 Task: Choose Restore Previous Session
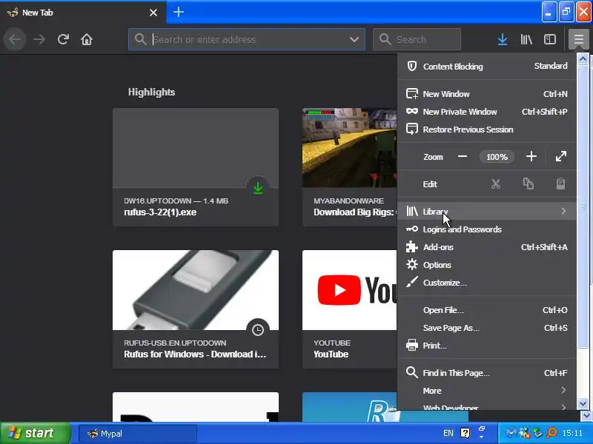487,129
